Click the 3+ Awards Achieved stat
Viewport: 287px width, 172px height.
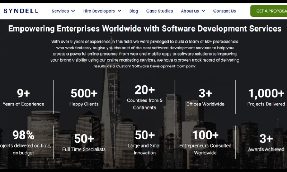pos(266,143)
